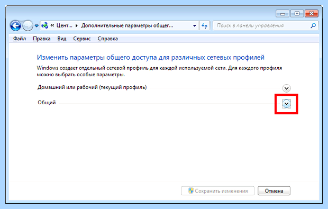Click the greyed Forward arrow button
The height and width of the screenshot is (209, 328).
(x=28, y=26)
